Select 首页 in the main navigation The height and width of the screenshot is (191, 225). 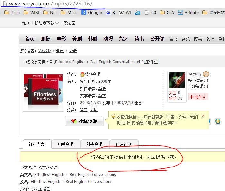tap(30, 39)
